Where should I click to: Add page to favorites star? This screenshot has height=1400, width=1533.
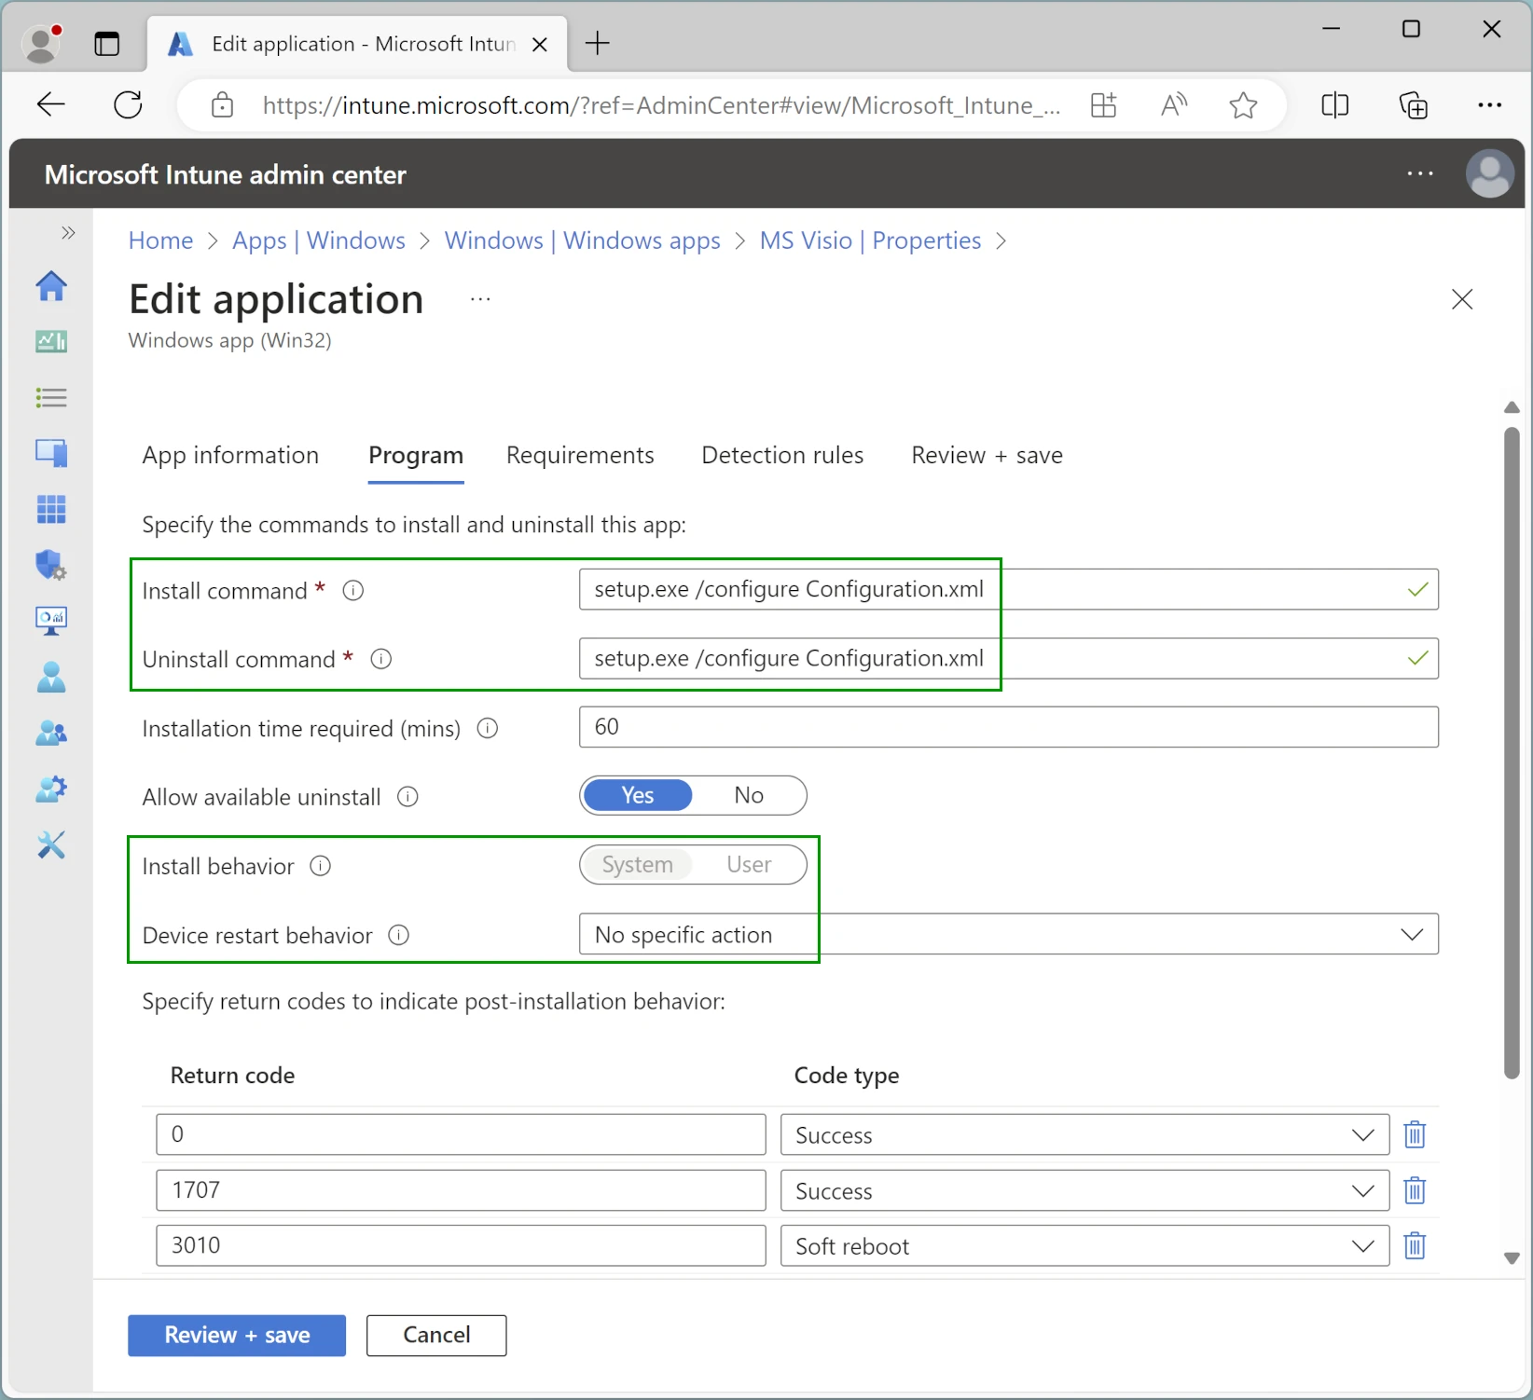[x=1243, y=105]
